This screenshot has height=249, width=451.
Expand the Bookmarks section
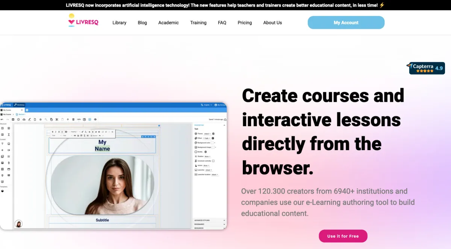tap(210, 224)
